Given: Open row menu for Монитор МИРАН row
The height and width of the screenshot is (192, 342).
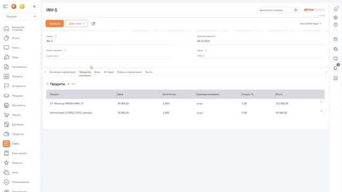Looking at the screenshot, I should point(321,102).
